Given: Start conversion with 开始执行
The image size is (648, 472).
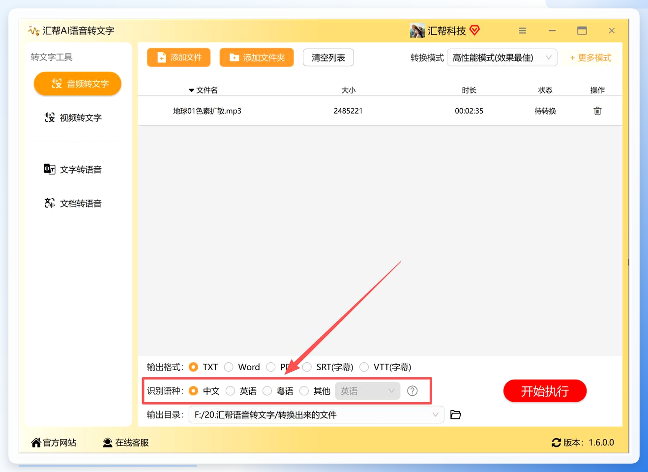Looking at the screenshot, I should coord(545,391).
